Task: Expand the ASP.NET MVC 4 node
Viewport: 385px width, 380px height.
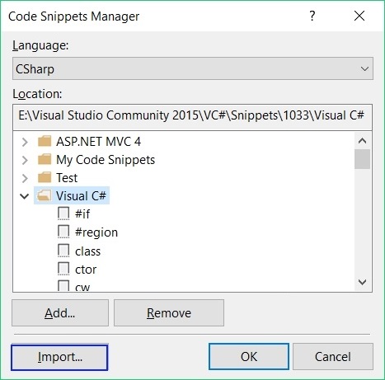Action: [x=25, y=142]
